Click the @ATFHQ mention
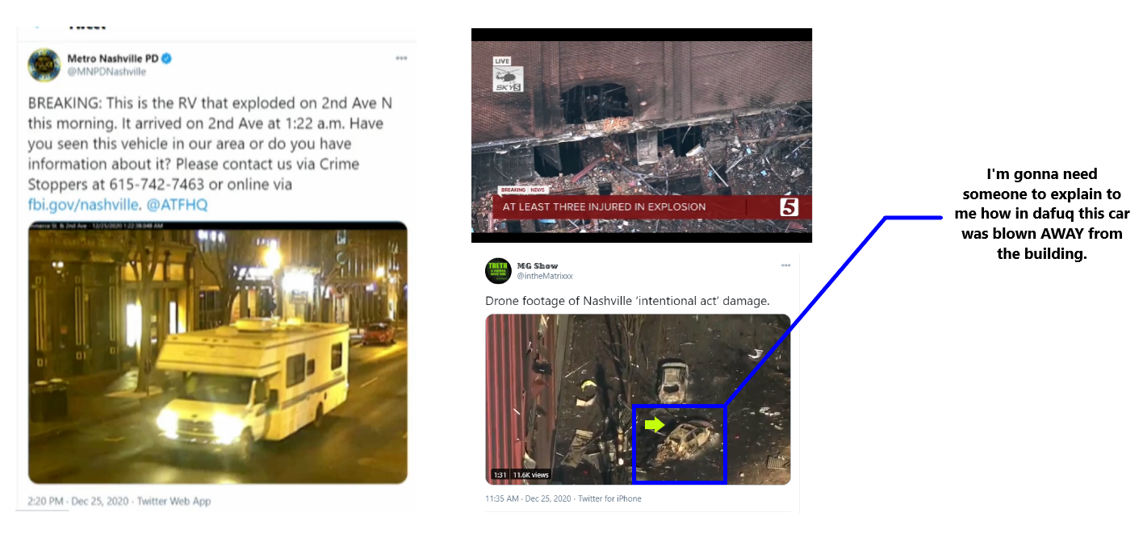The width and height of the screenshot is (1143, 542). click(x=177, y=205)
